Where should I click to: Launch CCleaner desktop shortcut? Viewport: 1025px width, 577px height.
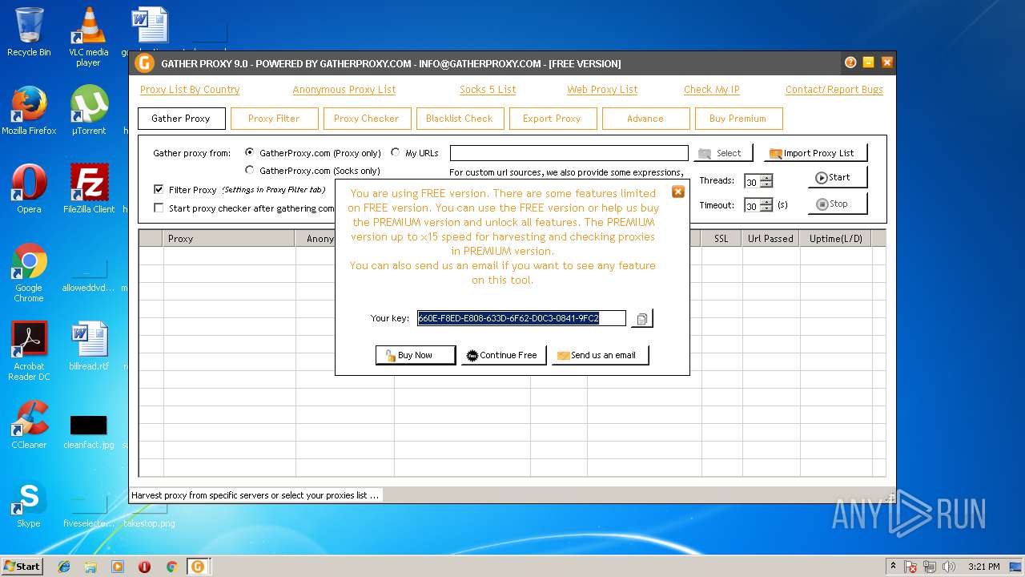[x=29, y=425]
